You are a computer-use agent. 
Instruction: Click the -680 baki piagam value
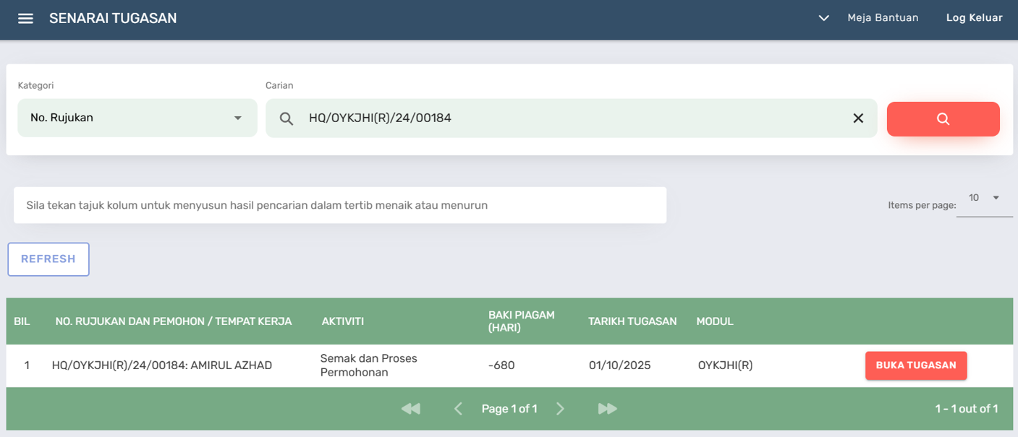click(501, 365)
